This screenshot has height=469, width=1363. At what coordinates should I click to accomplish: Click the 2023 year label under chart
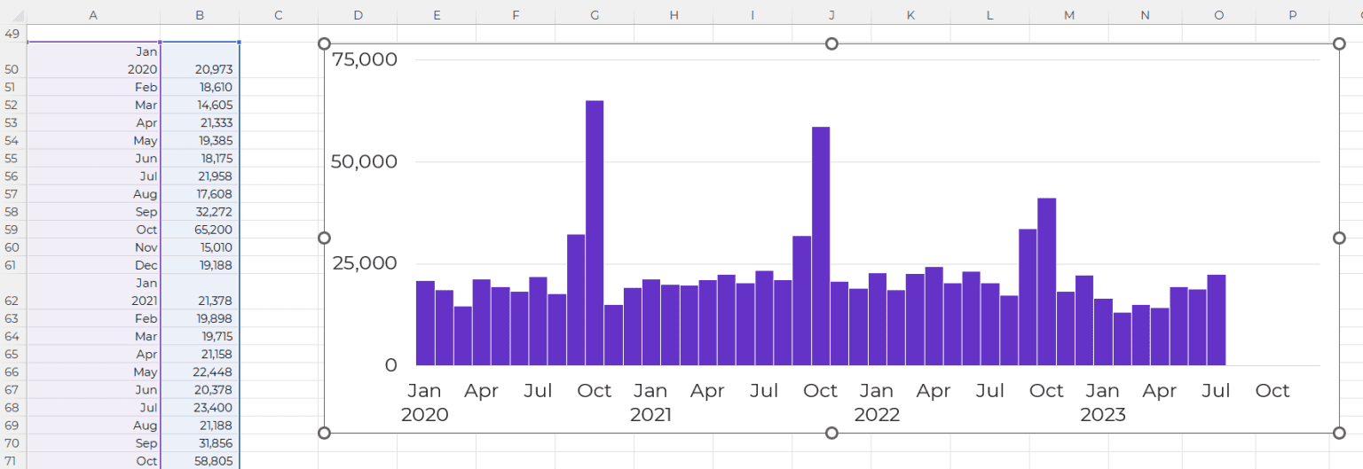[x=1103, y=415]
